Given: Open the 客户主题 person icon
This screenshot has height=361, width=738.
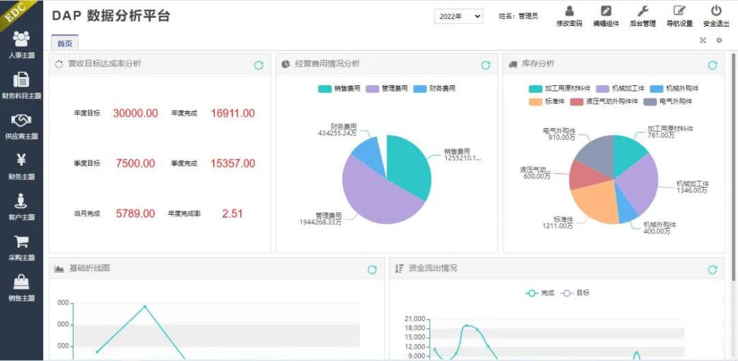Looking at the screenshot, I should pos(21,201).
